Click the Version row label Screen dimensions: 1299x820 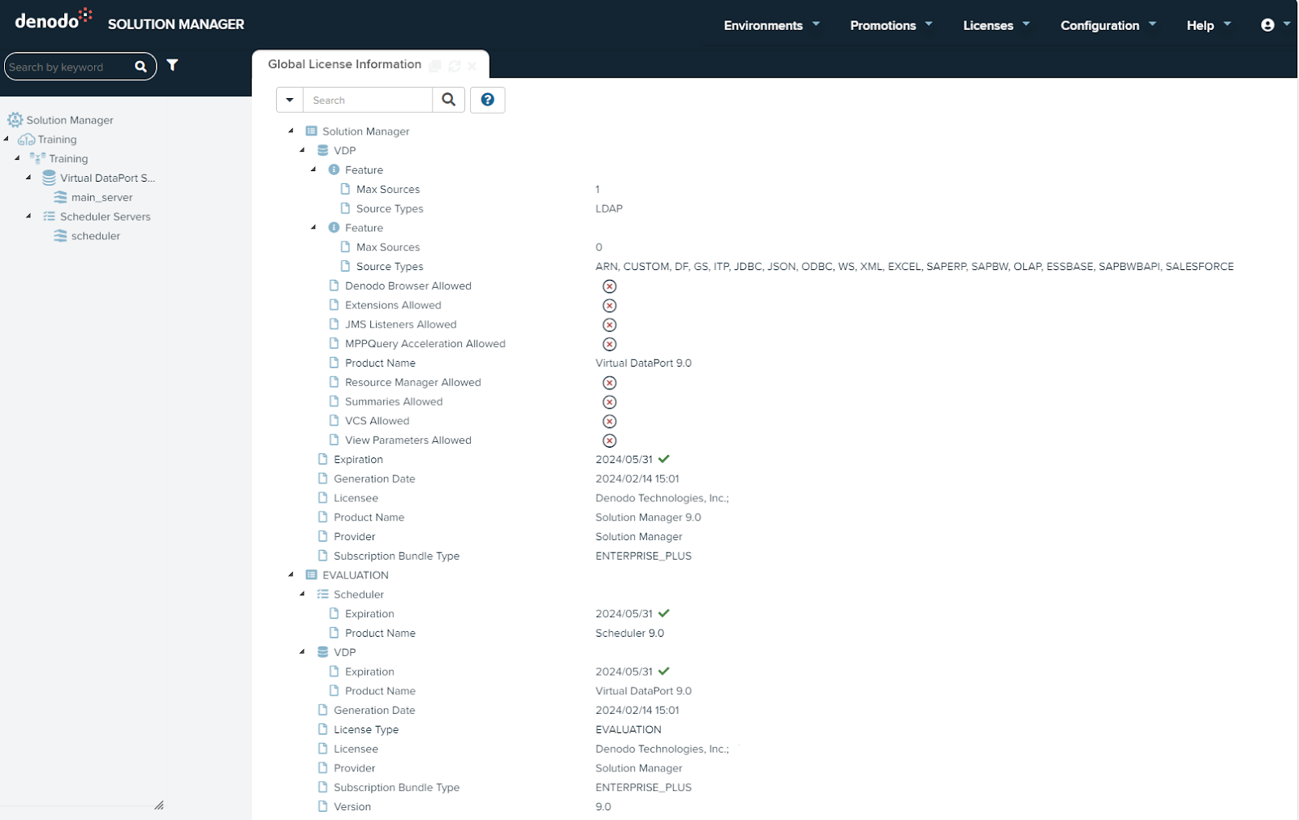click(x=352, y=806)
